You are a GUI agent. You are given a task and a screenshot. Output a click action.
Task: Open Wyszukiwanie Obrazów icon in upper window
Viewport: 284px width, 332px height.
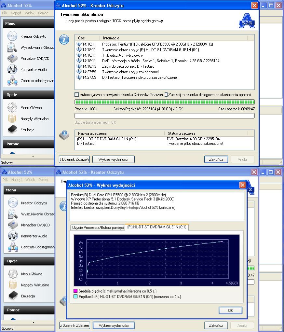[x=12, y=48]
